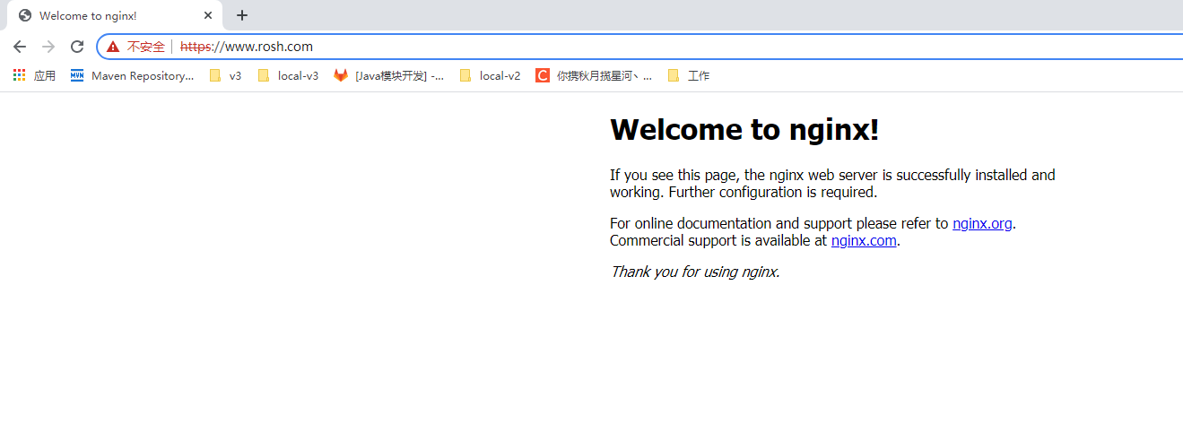Follow the nginx.org link
1183x432 pixels.
[x=982, y=223]
